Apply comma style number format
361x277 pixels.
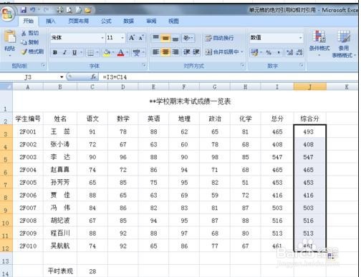(279, 52)
